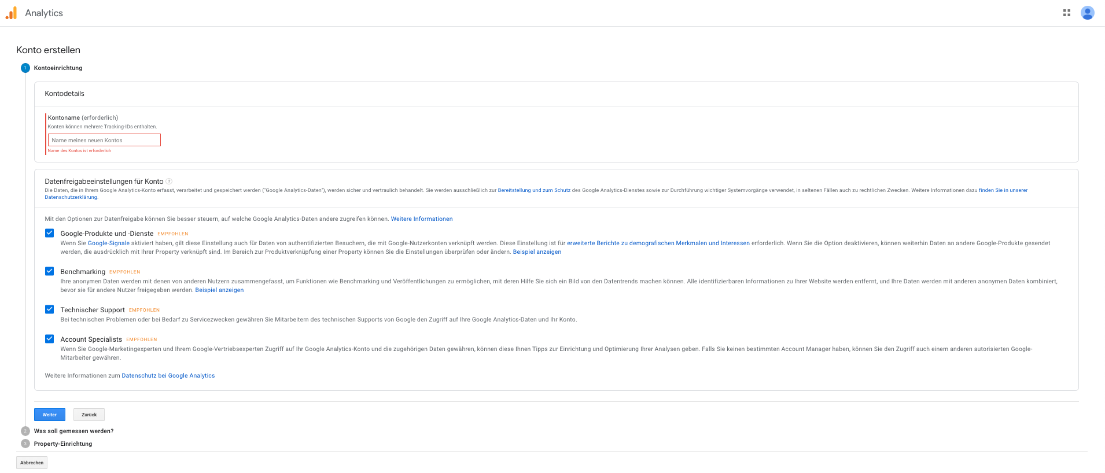1105x473 pixels.
Task: Open Datenschutz bei Google Analytics link
Action: point(168,376)
